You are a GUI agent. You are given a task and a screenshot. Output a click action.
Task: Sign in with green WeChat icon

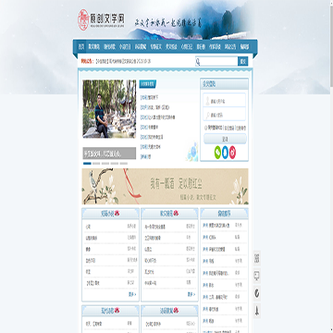coord(217,153)
